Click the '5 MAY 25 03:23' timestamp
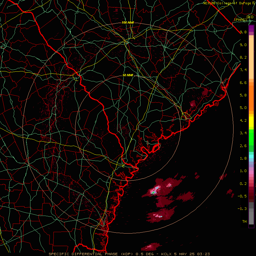 click(x=193, y=254)
